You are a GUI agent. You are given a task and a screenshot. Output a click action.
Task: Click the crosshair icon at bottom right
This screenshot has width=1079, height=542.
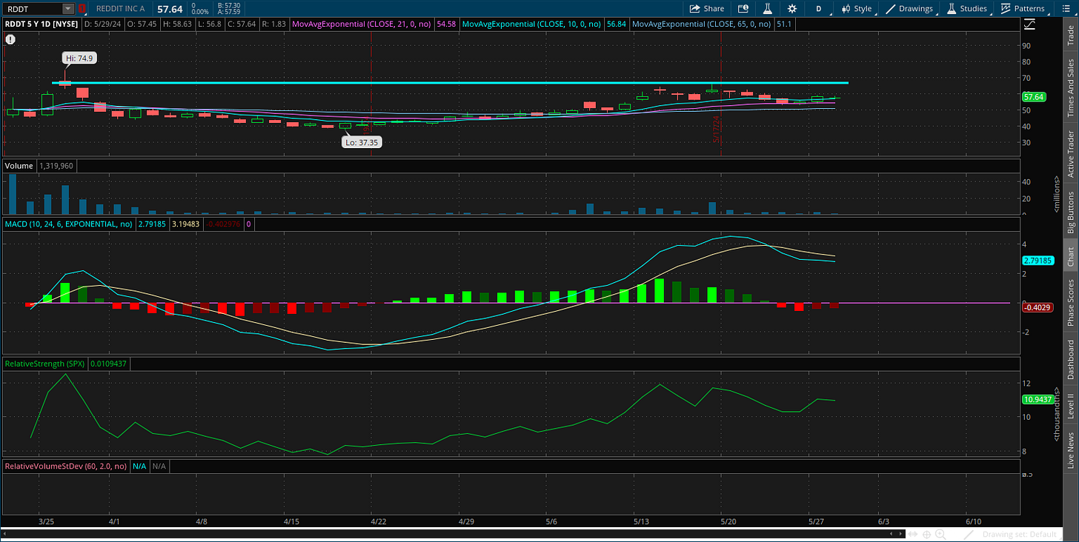(x=927, y=534)
